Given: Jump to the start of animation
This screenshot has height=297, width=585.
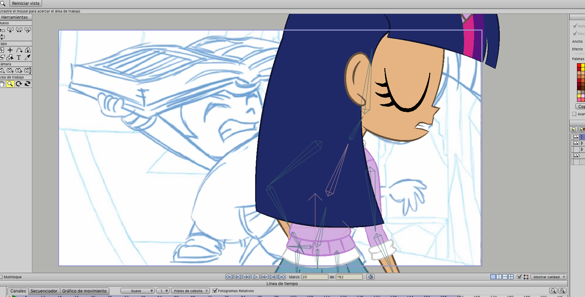Looking at the screenshot, I should [229, 277].
